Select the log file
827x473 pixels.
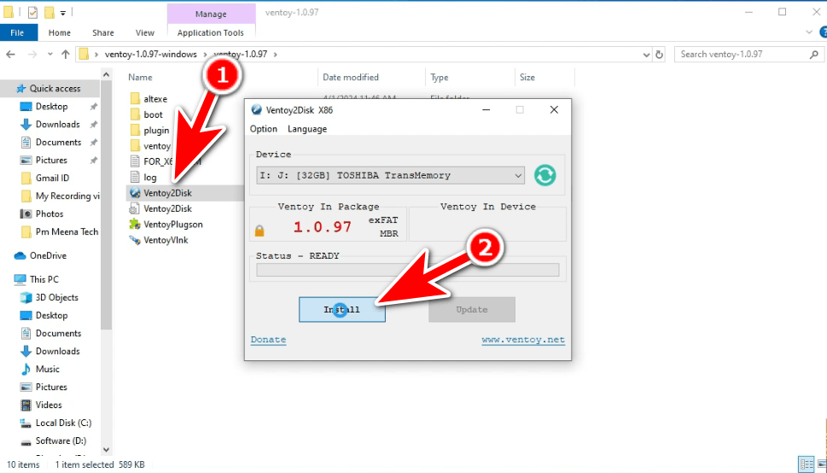pyautogui.click(x=150, y=178)
